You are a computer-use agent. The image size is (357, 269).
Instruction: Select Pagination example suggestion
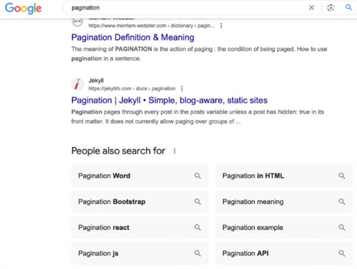284,227
